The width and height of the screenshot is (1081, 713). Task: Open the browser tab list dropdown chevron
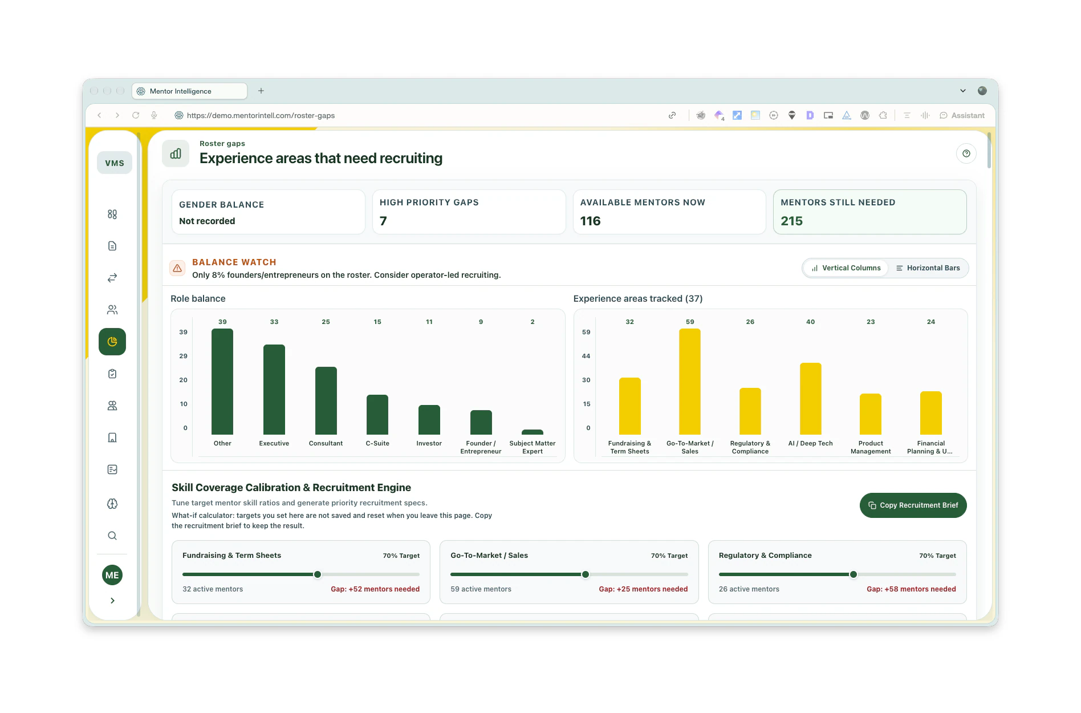963,91
